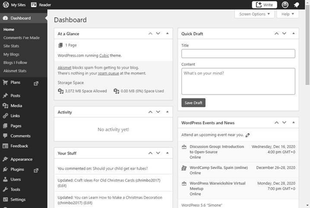Open the Reader icon in the admin bar
Image resolution: width=310 pixels, height=208 pixels.
(34, 5)
